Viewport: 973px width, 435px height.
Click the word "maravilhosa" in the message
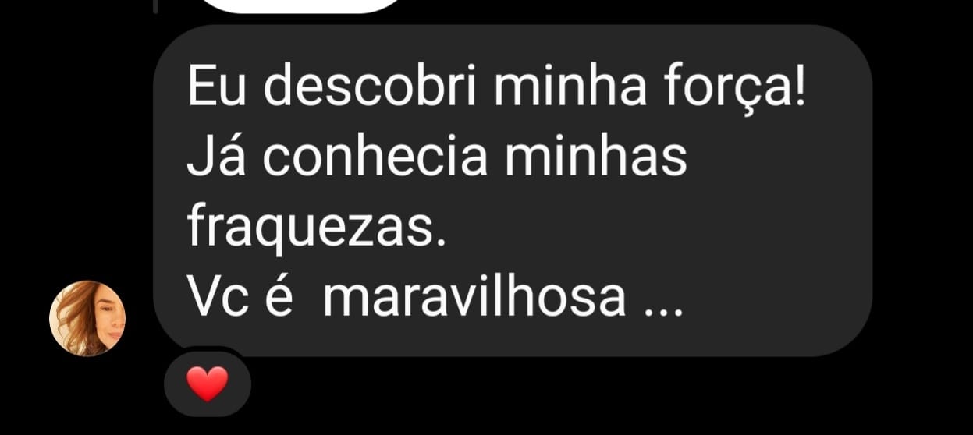(x=475, y=297)
